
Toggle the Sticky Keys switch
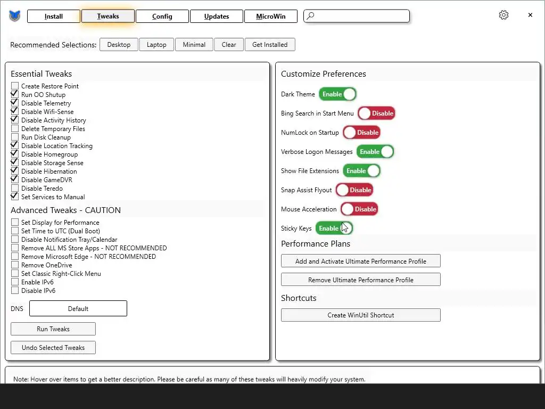tap(334, 228)
